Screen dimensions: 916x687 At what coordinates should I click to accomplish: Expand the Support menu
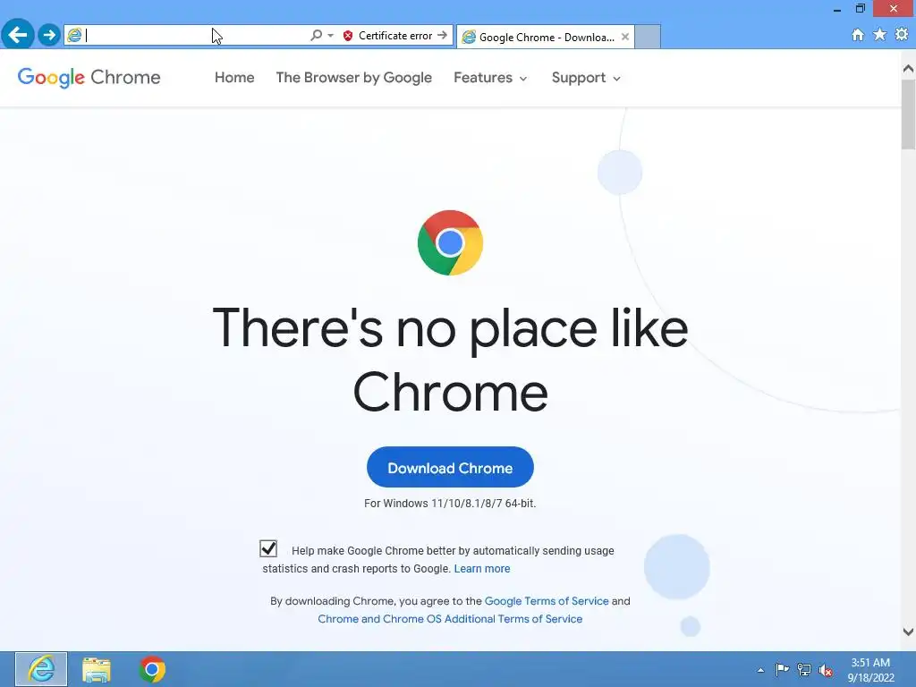tap(586, 78)
